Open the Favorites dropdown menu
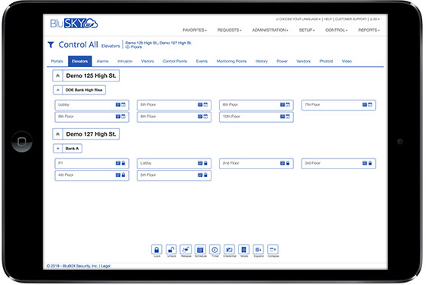 click(195, 30)
